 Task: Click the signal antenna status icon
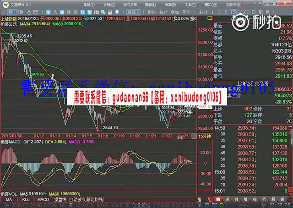(264, 205)
